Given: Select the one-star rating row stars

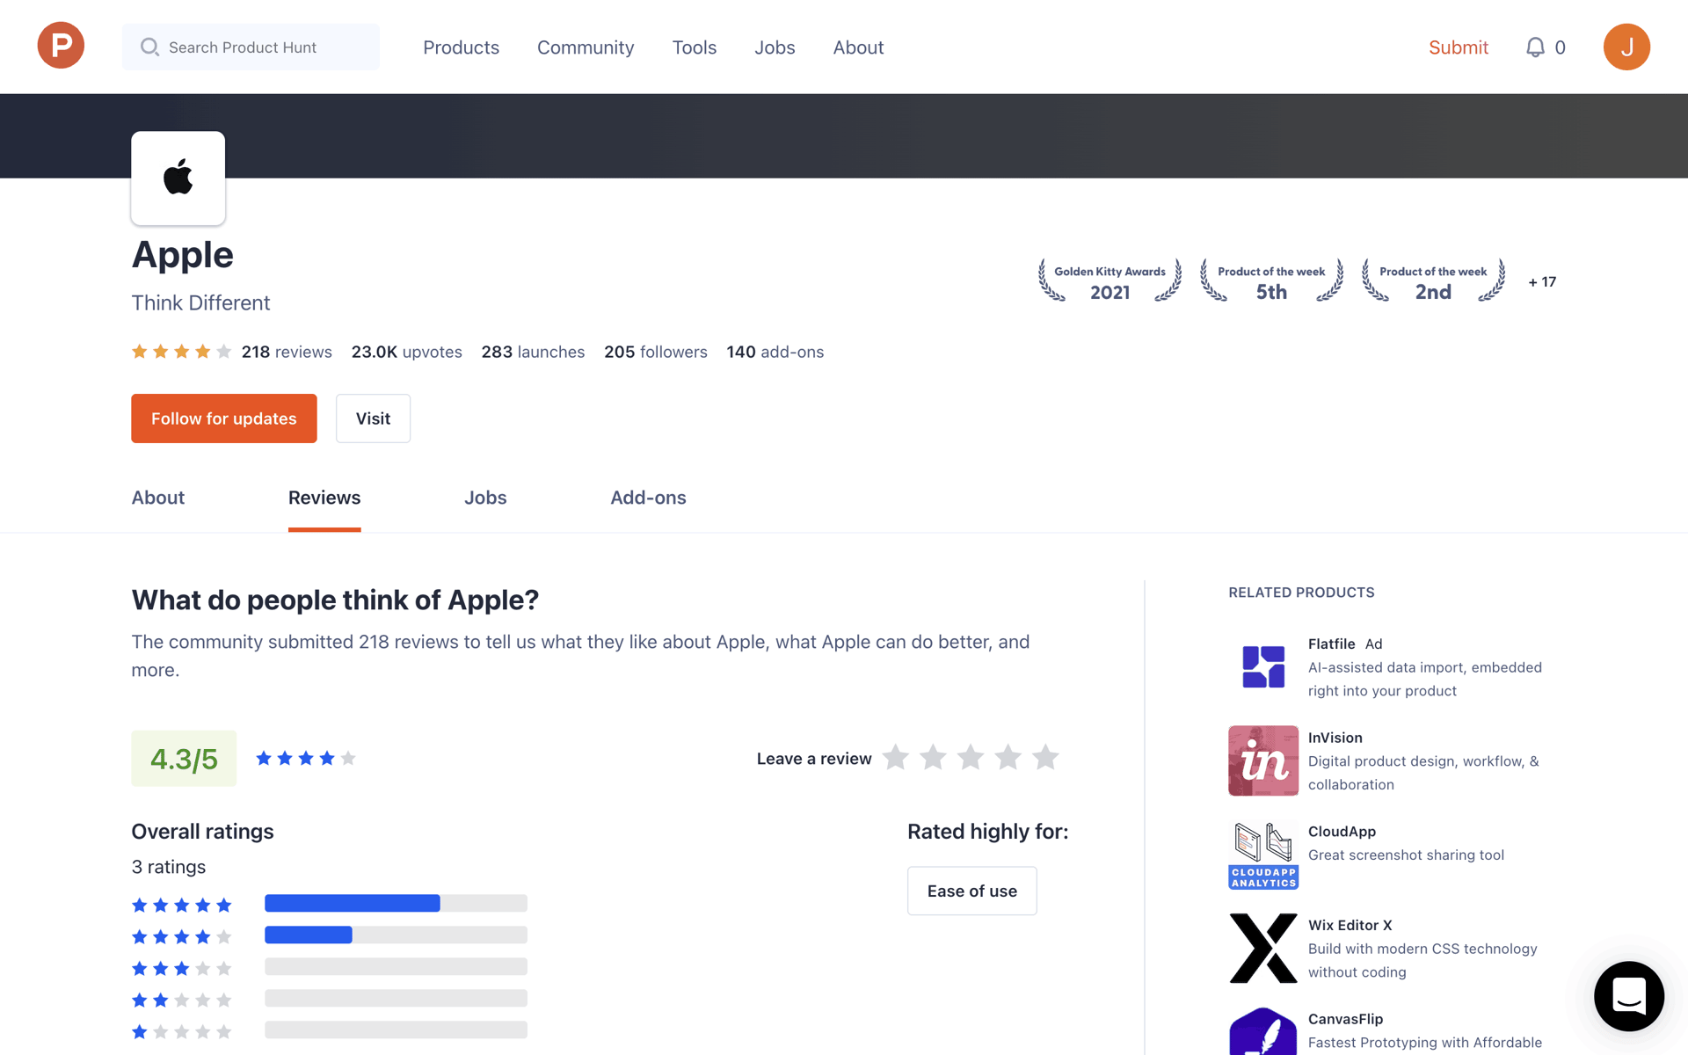Looking at the screenshot, I should [182, 1031].
